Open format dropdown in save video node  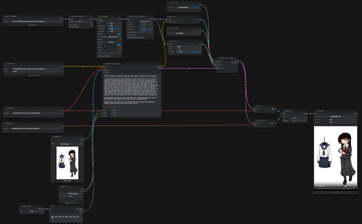click(x=343, y=120)
